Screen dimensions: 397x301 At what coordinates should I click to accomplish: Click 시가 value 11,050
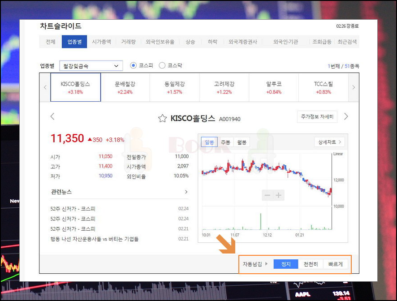(105, 156)
